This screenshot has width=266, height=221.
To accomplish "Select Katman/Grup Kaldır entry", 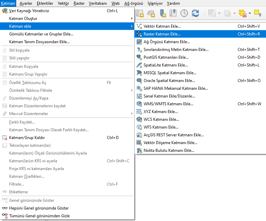I will 67,138.
